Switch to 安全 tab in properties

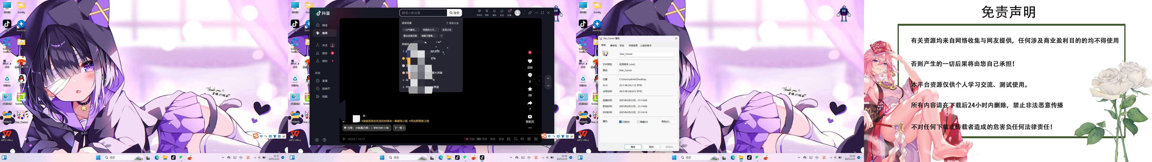pos(622,45)
